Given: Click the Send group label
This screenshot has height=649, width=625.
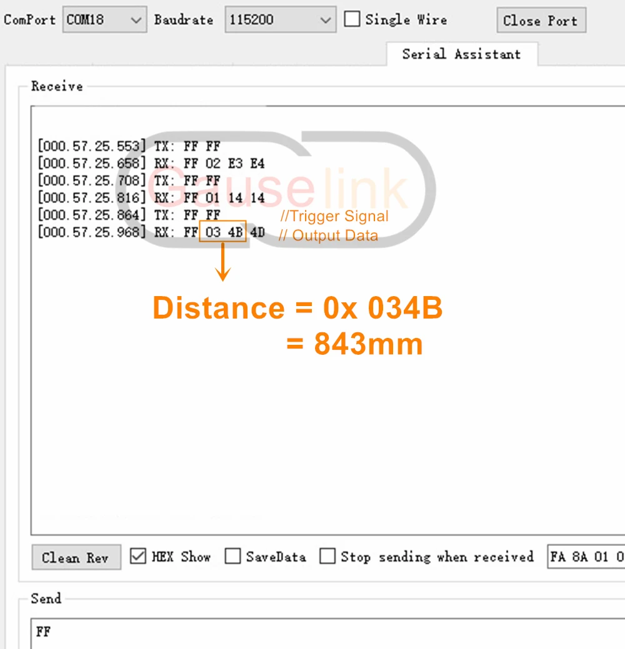Looking at the screenshot, I should point(46,598).
